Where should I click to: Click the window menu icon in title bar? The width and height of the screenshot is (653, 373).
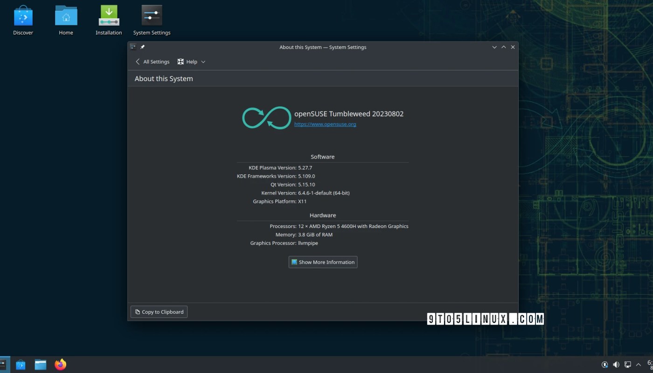(133, 47)
